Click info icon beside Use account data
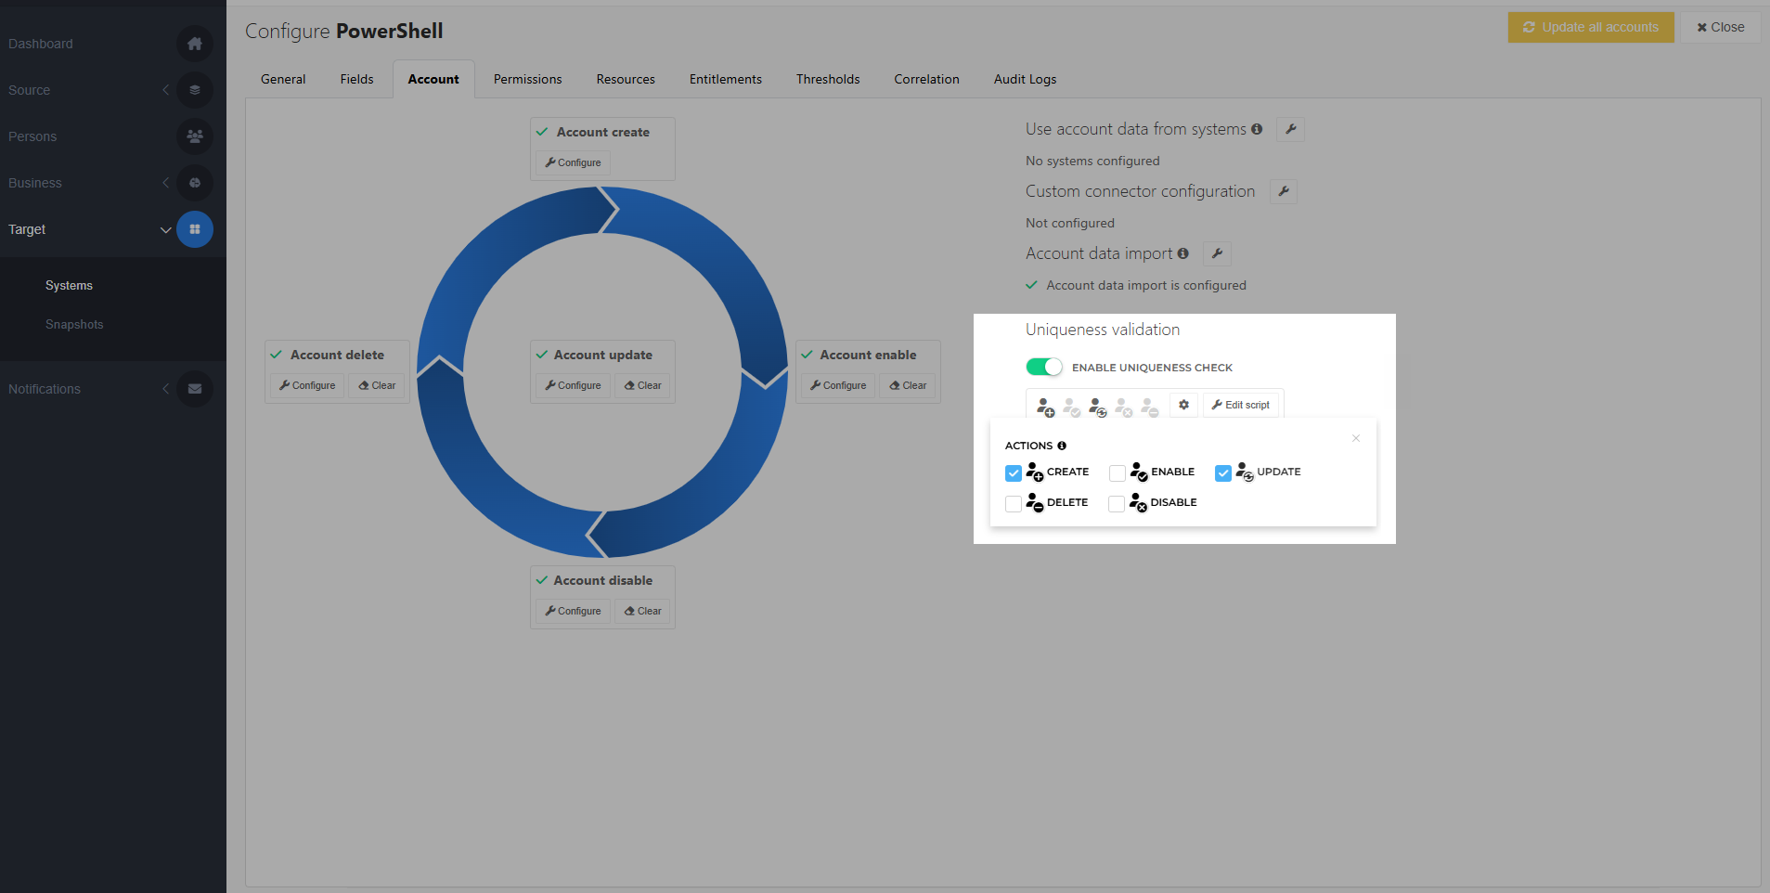The height and width of the screenshot is (893, 1770). pyautogui.click(x=1257, y=129)
